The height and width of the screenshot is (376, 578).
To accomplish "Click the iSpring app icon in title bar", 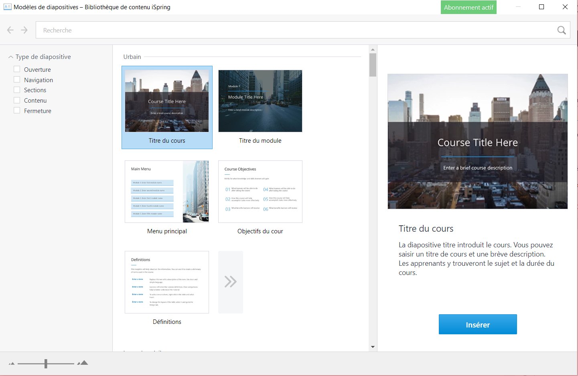I will coord(7,7).
